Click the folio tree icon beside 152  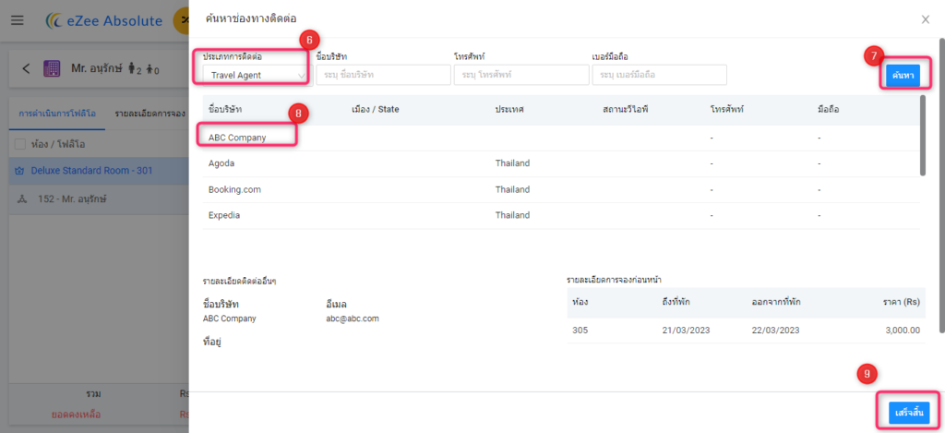point(23,198)
